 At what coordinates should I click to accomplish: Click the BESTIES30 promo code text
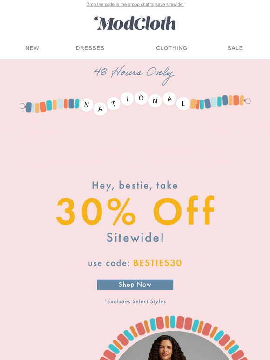[158, 263]
